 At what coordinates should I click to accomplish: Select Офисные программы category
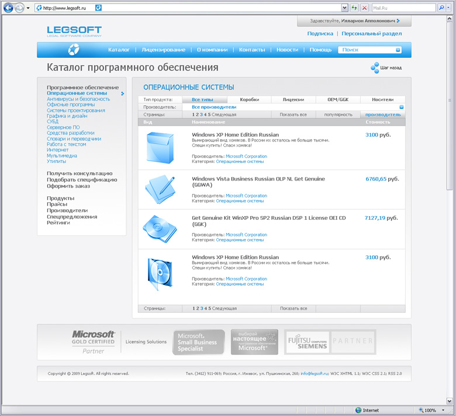click(x=71, y=105)
